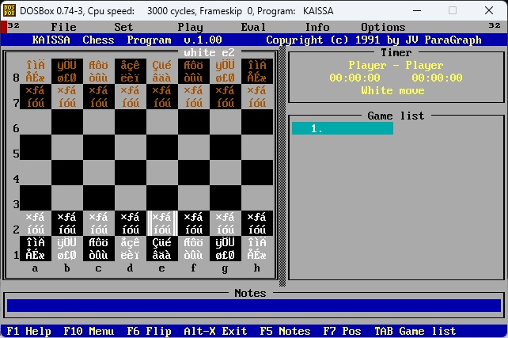Select the white pawn on g2

tap(226, 223)
